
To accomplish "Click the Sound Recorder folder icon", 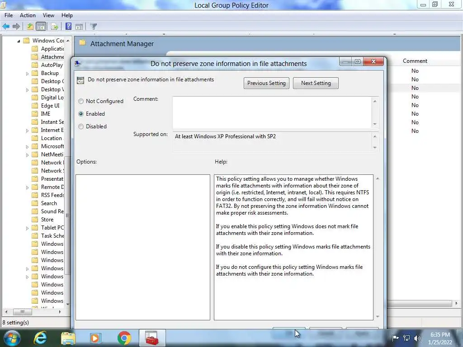I will click(35, 211).
